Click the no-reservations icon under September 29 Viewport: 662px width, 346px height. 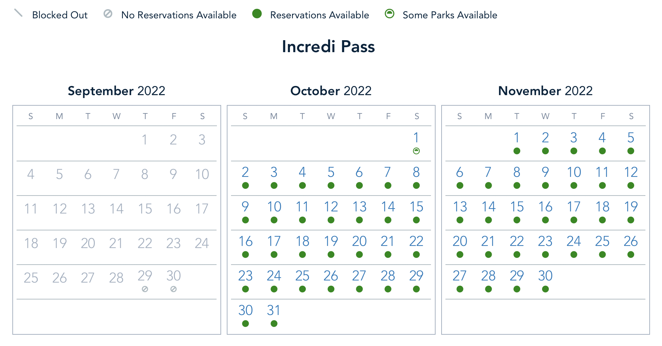pos(145,289)
